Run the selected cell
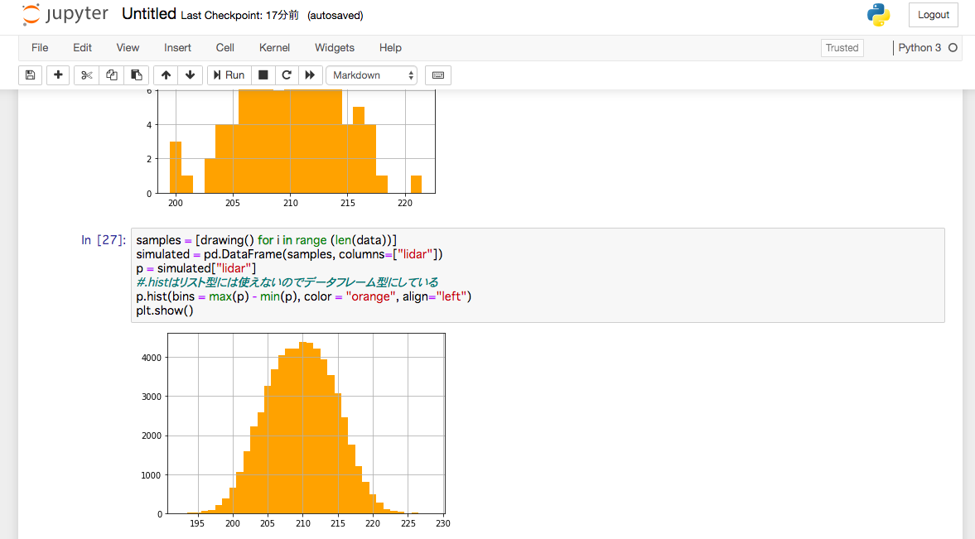The height and width of the screenshot is (539, 975). [229, 75]
